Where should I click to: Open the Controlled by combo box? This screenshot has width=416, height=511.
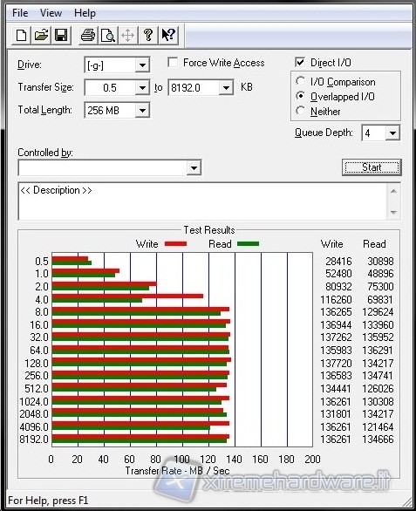(110, 167)
